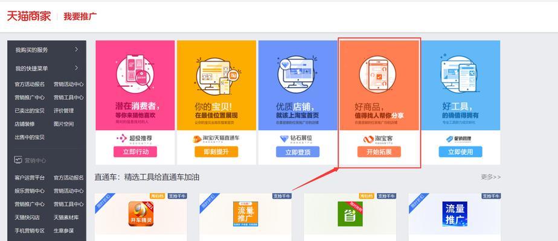
Task: Open 官方活动报名 under 我的快捷菜单
Action: (30, 84)
